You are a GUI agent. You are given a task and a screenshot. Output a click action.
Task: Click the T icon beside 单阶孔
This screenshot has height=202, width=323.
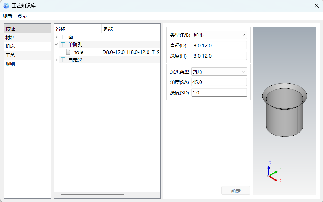[x=63, y=45]
